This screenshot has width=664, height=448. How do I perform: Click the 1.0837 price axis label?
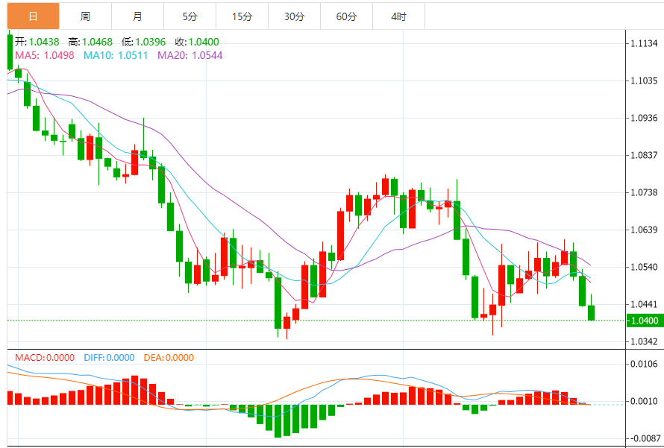pos(644,155)
